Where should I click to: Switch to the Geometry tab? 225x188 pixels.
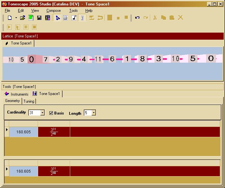click(13, 101)
